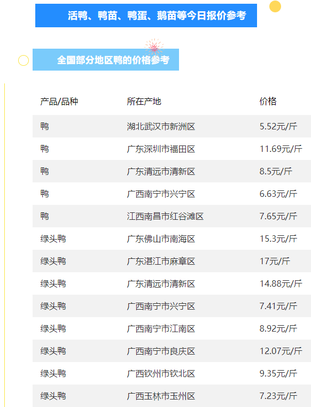Select the 产品/品种 column header
Viewport: 311px width, 407px height.
59,101
